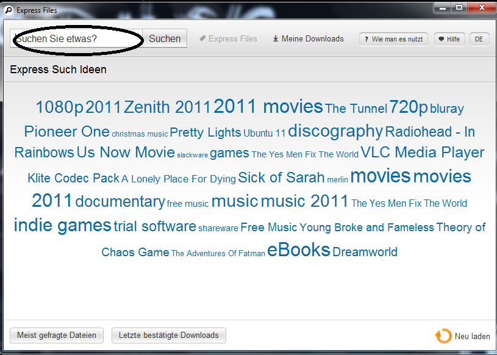The width and height of the screenshot is (497, 355).
Task: Click the Suchen button
Action: pyautogui.click(x=165, y=38)
